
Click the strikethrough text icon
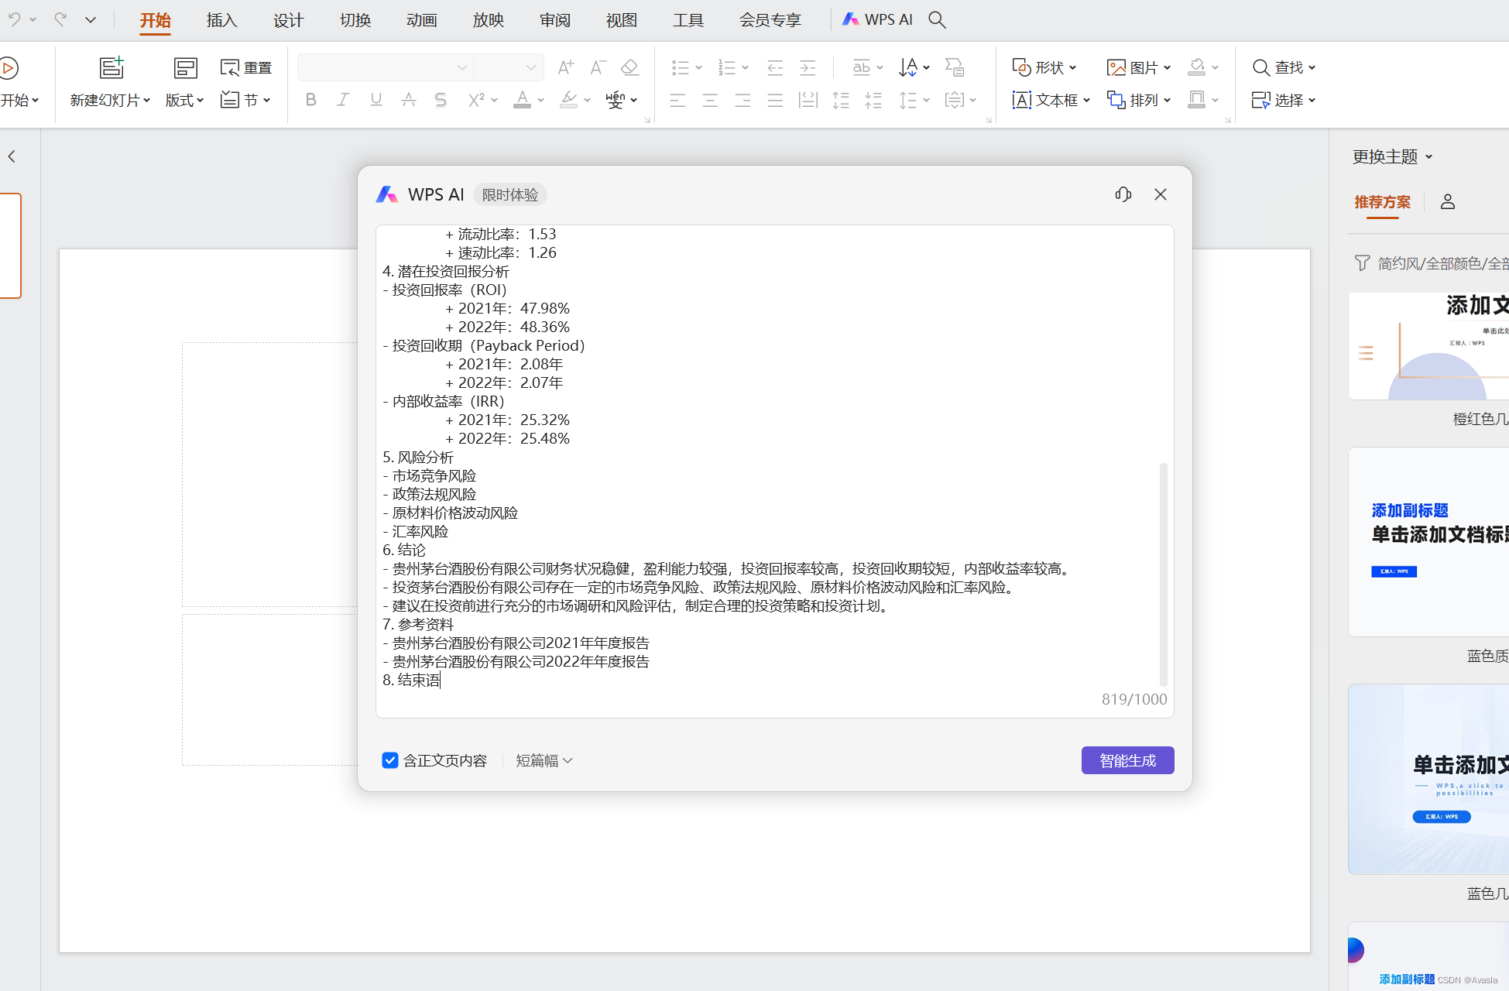click(x=408, y=99)
